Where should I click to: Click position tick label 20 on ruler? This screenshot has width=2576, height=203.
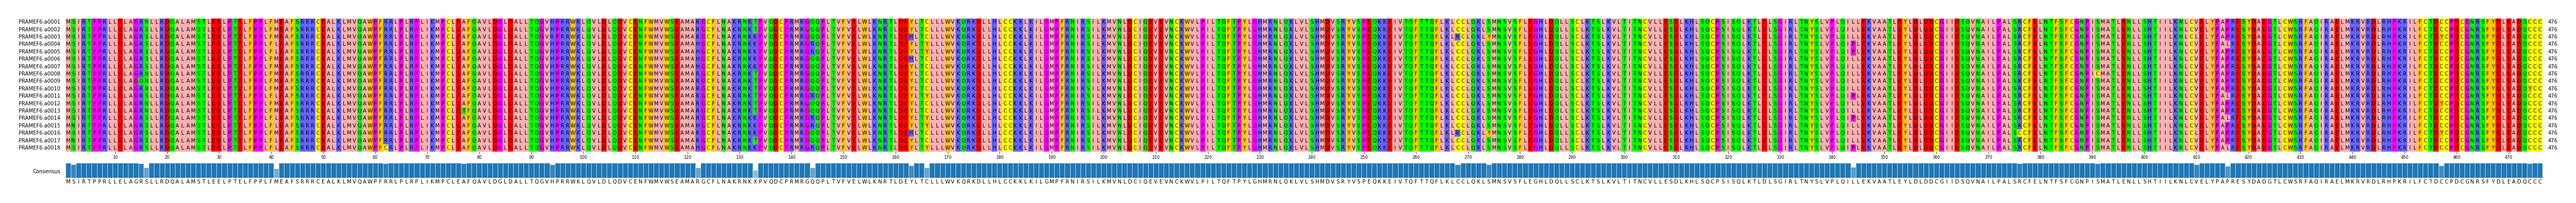[167, 157]
